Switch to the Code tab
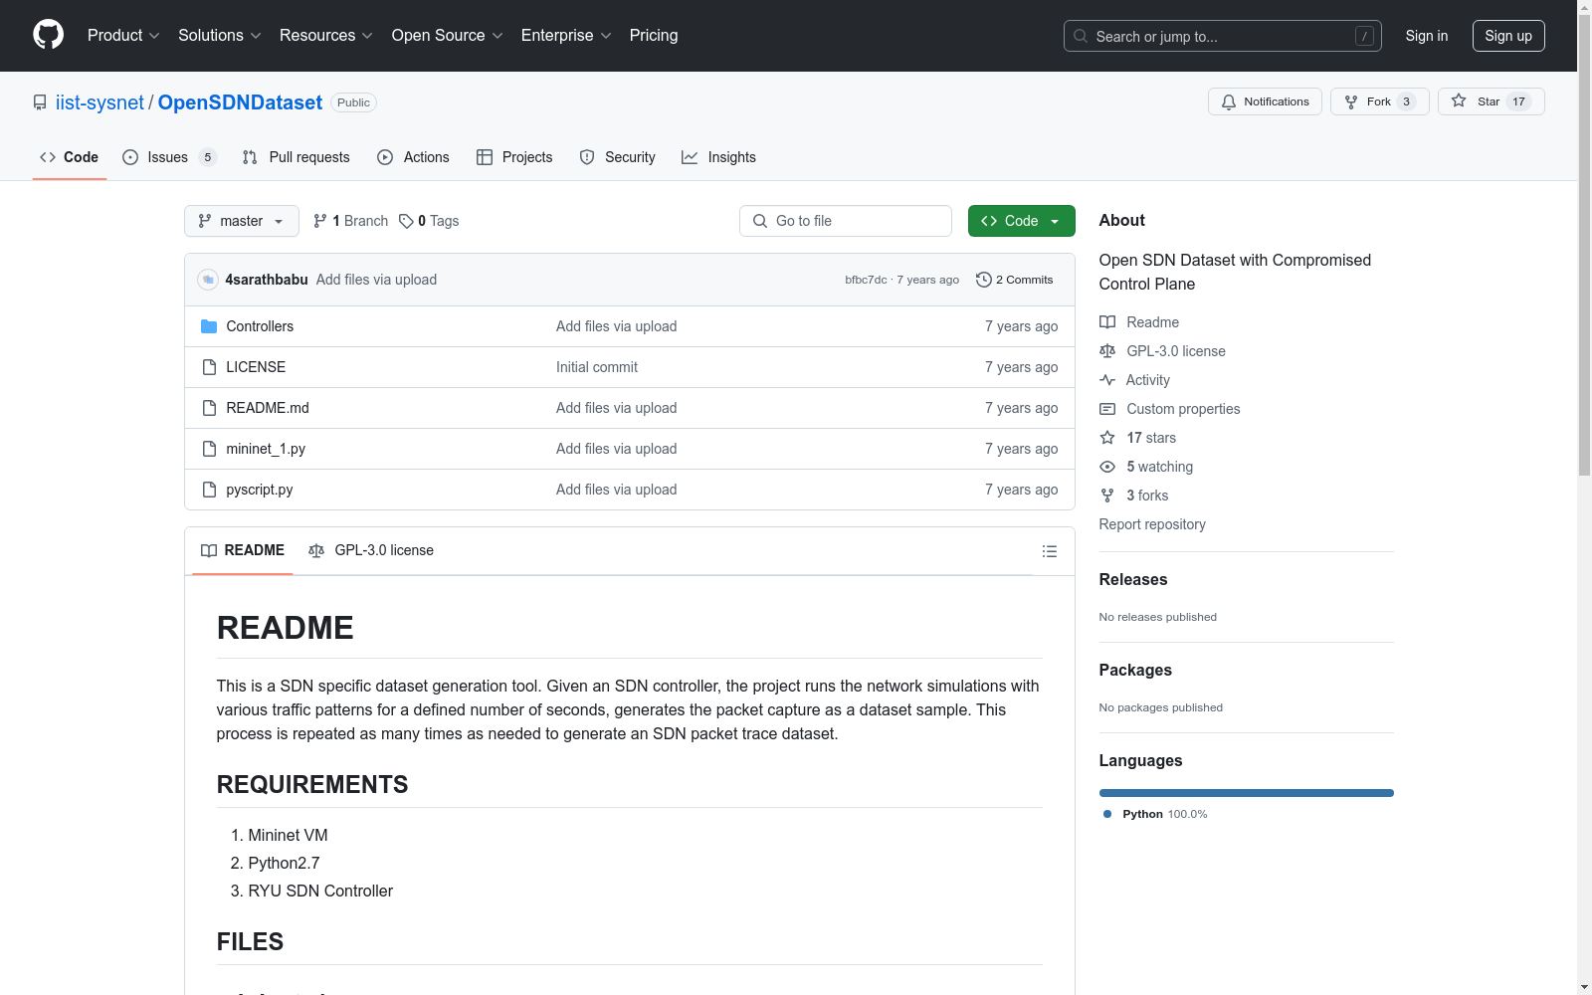 pyautogui.click(x=69, y=157)
